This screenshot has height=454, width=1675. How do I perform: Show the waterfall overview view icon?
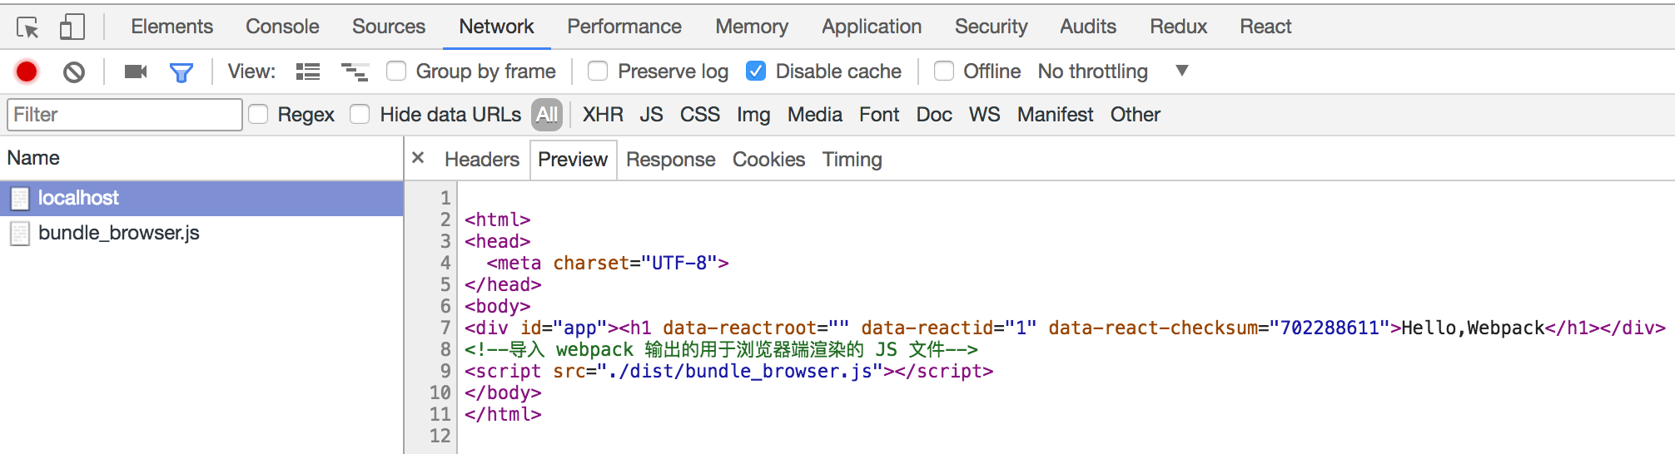click(x=355, y=72)
